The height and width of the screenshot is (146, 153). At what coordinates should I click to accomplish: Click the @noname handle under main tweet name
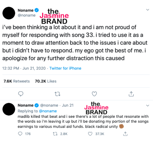26,15
